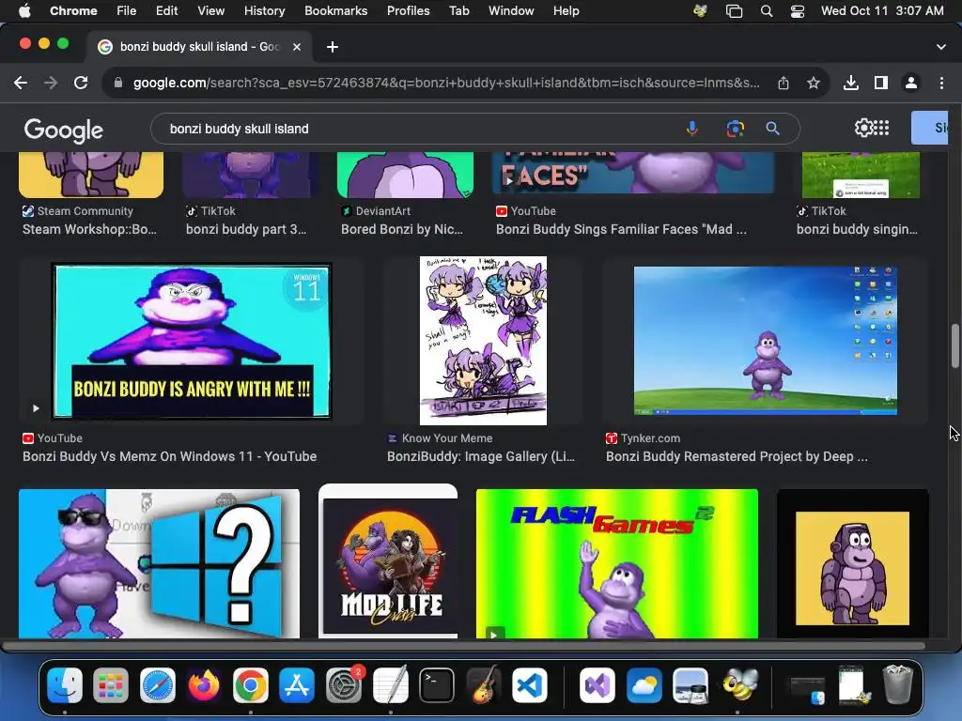Launch Firefox from the Dock
Screen dimensions: 962x721
tap(204, 684)
